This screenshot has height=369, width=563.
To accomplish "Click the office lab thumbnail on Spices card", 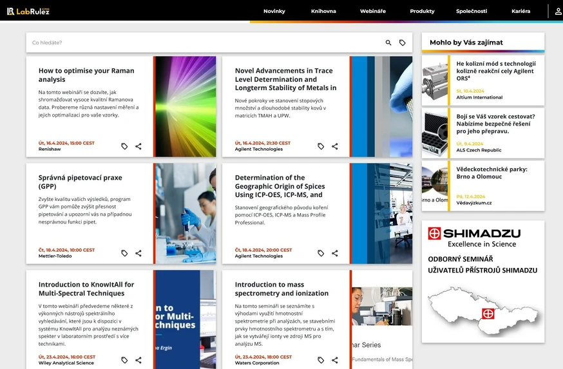I will (382, 214).
